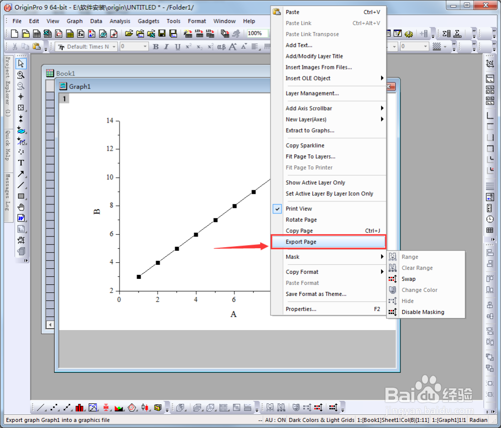Click the Line plot icon in bottom toolbar
Screen dimensions: 501x428
tap(41, 407)
